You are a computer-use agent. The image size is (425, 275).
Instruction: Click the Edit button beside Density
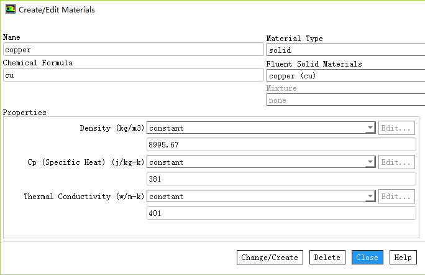point(397,128)
